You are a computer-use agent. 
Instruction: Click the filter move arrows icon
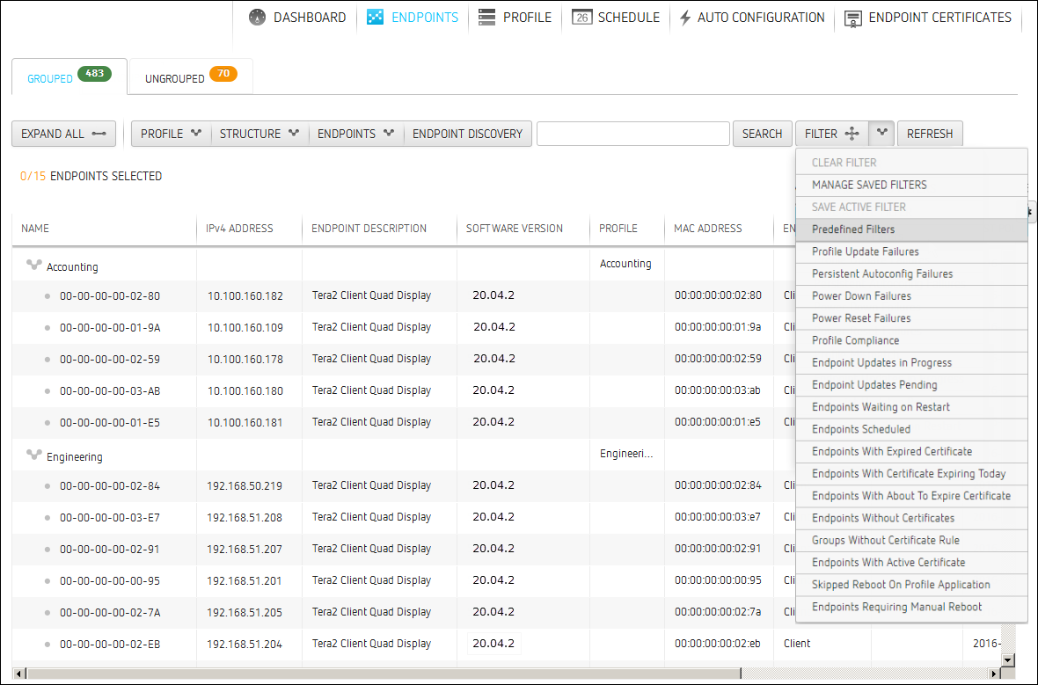point(852,134)
